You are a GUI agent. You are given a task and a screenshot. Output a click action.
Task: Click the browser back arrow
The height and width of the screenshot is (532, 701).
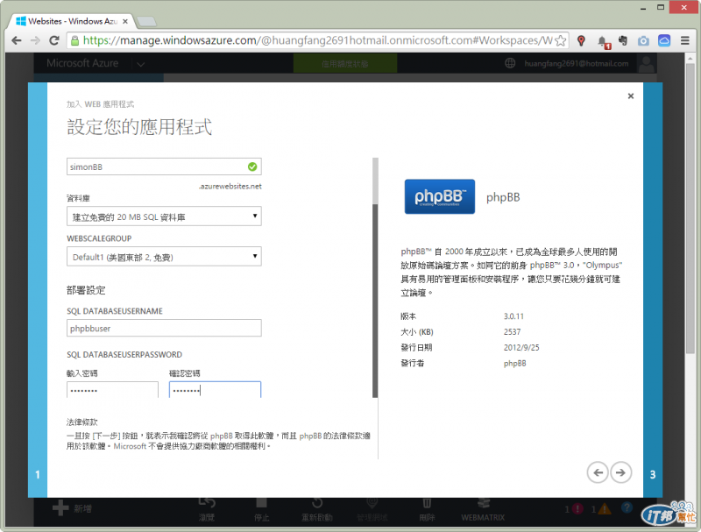tap(17, 40)
